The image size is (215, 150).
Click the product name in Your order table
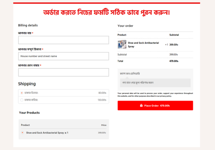[143, 45]
